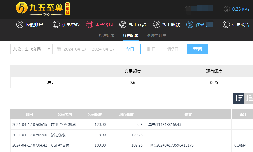Select the 近7日 date filter
The image size is (253, 152).
[173, 49]
